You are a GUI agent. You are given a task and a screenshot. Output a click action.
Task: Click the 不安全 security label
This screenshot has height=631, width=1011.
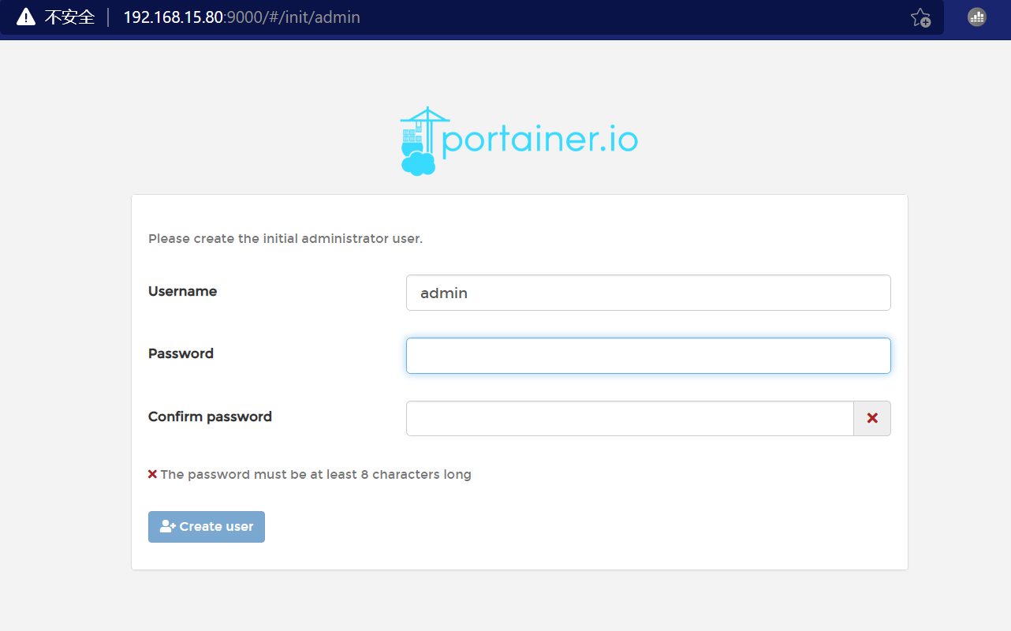(69, 17)
